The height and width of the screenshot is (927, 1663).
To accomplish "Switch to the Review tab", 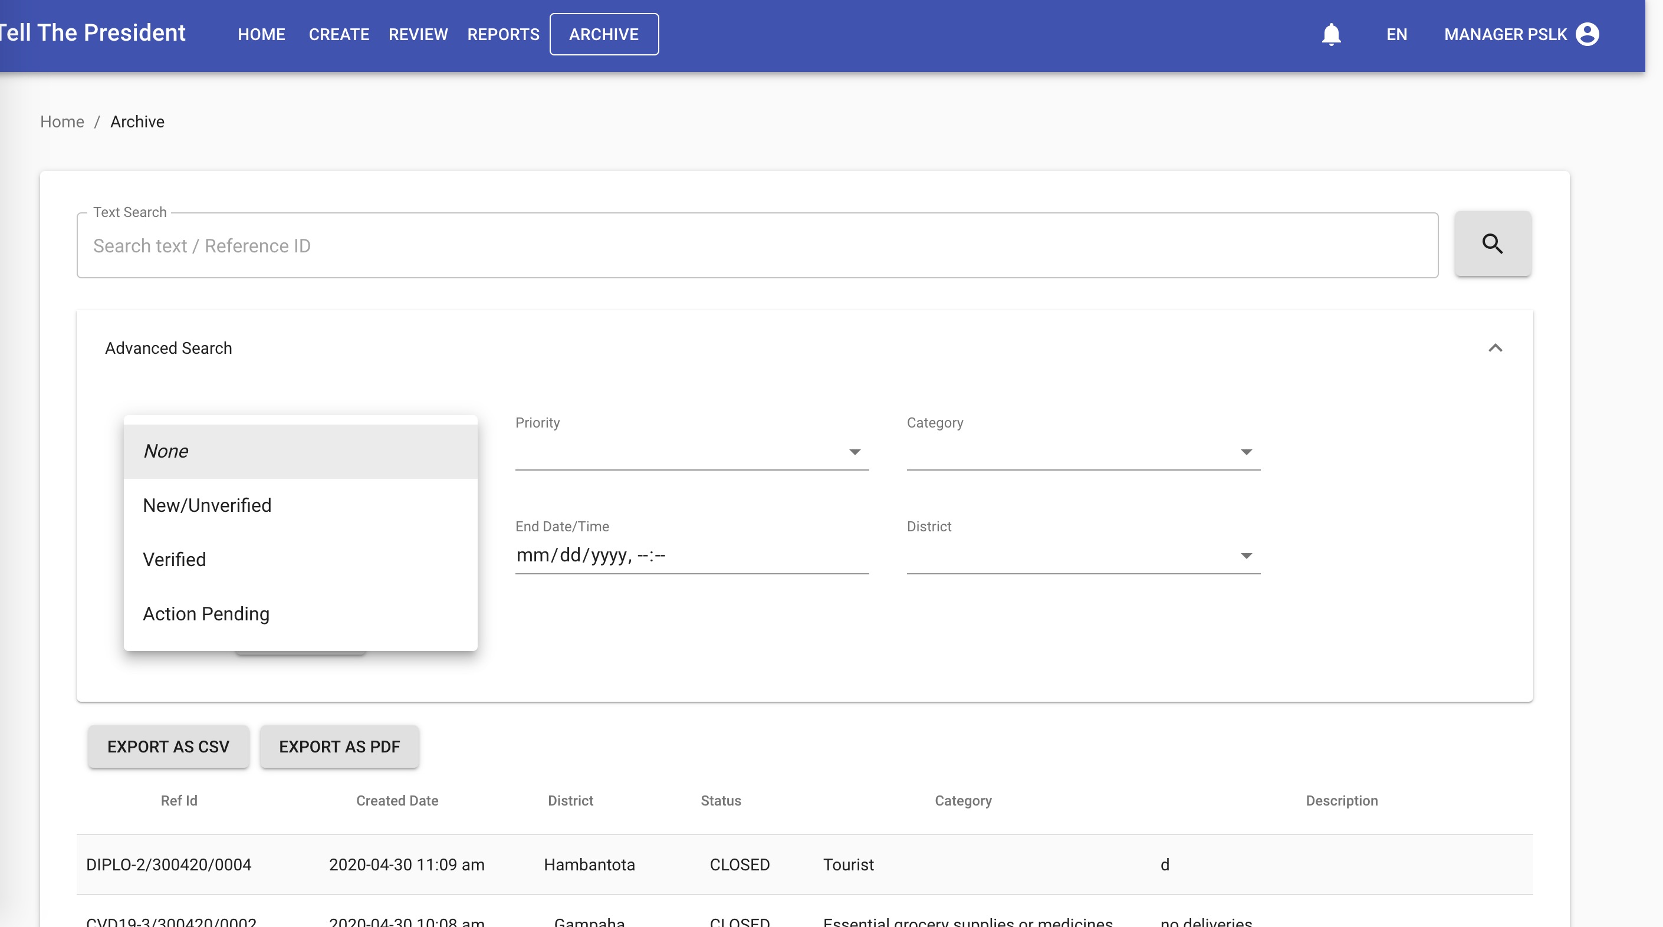I will point(418,34).
